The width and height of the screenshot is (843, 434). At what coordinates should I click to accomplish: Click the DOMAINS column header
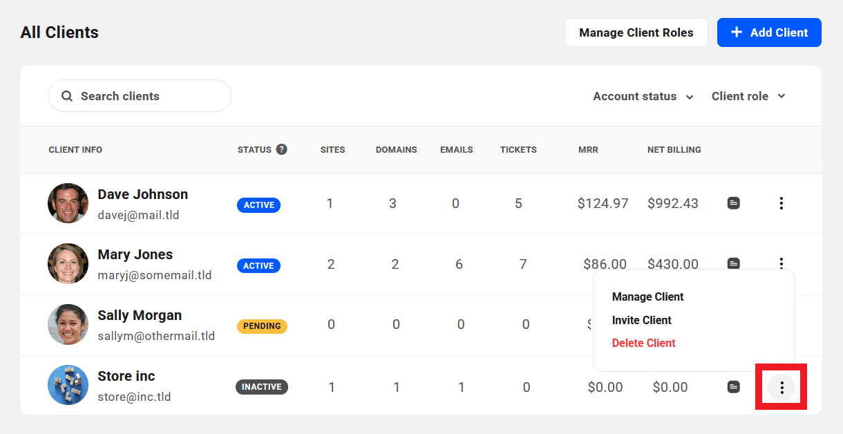pyautogui.click(x=397, y=149)
